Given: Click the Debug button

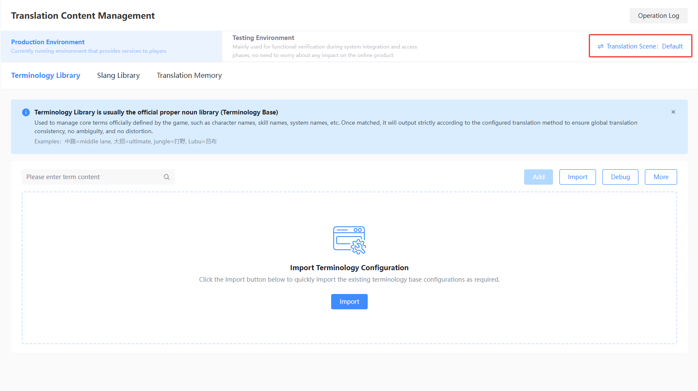Looking at the screenshot, I should [620, 177].
